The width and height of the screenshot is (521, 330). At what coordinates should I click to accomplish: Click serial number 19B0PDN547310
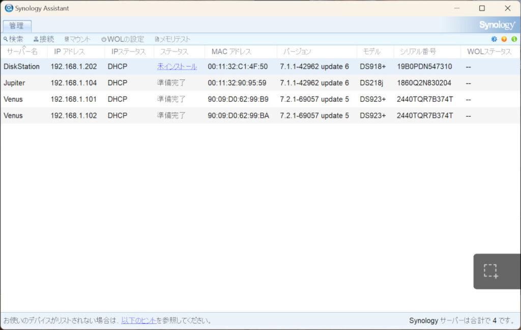click(x=424, y=67)
